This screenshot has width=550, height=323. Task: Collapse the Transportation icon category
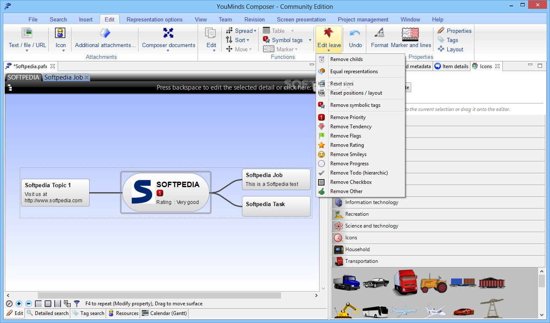[x=438, y=261]
